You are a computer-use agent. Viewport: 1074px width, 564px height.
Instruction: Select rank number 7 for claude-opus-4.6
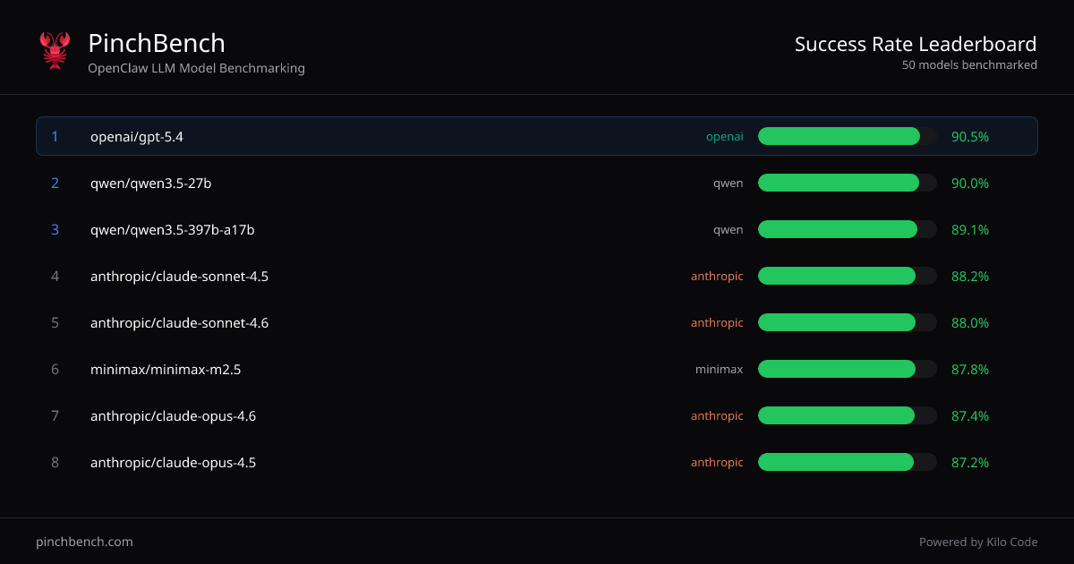(55, 415)
